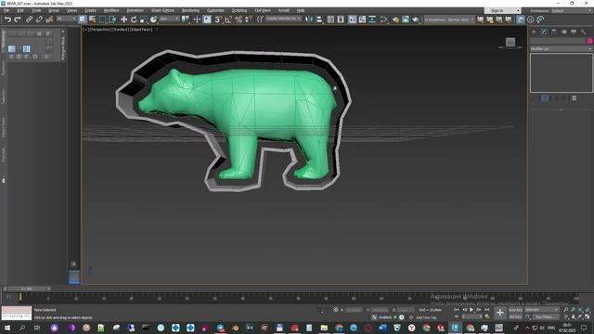This screenshot has width=594, height=334.
Task: Click the Add Time Tag label
Action: coord(426,317)
